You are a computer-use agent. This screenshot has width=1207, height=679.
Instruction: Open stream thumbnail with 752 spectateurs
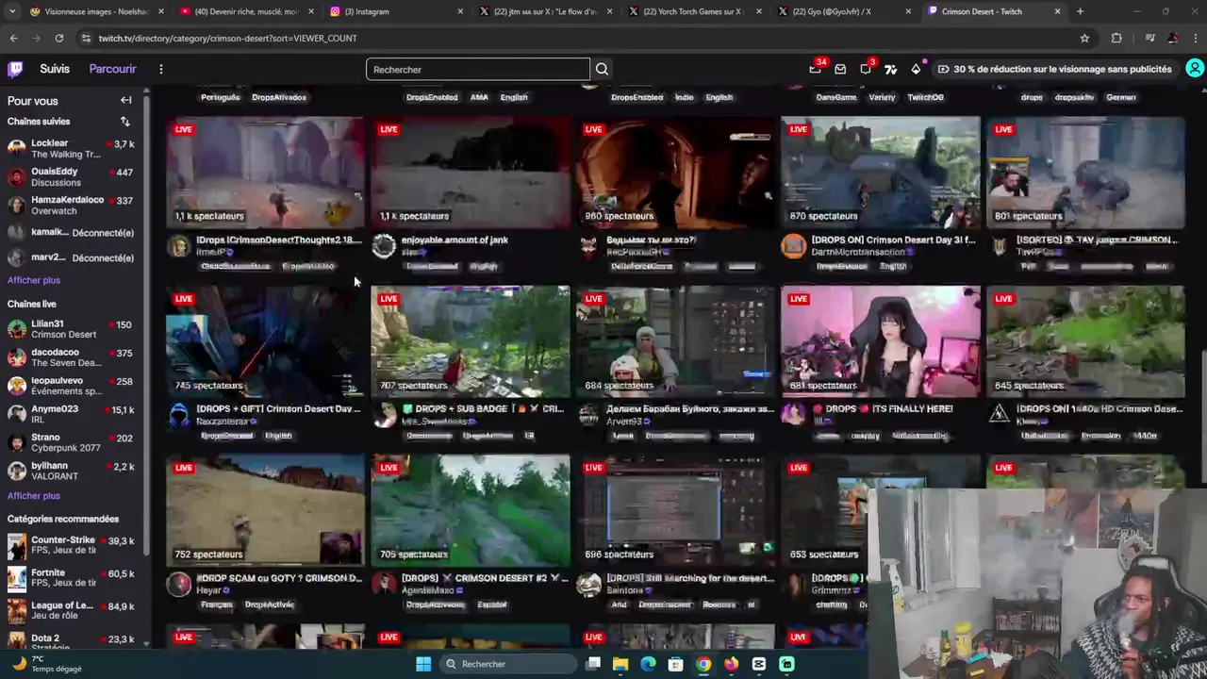(x=265, y=510)
